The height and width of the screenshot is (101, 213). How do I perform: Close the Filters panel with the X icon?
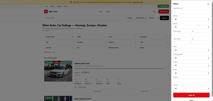point(208,4)
